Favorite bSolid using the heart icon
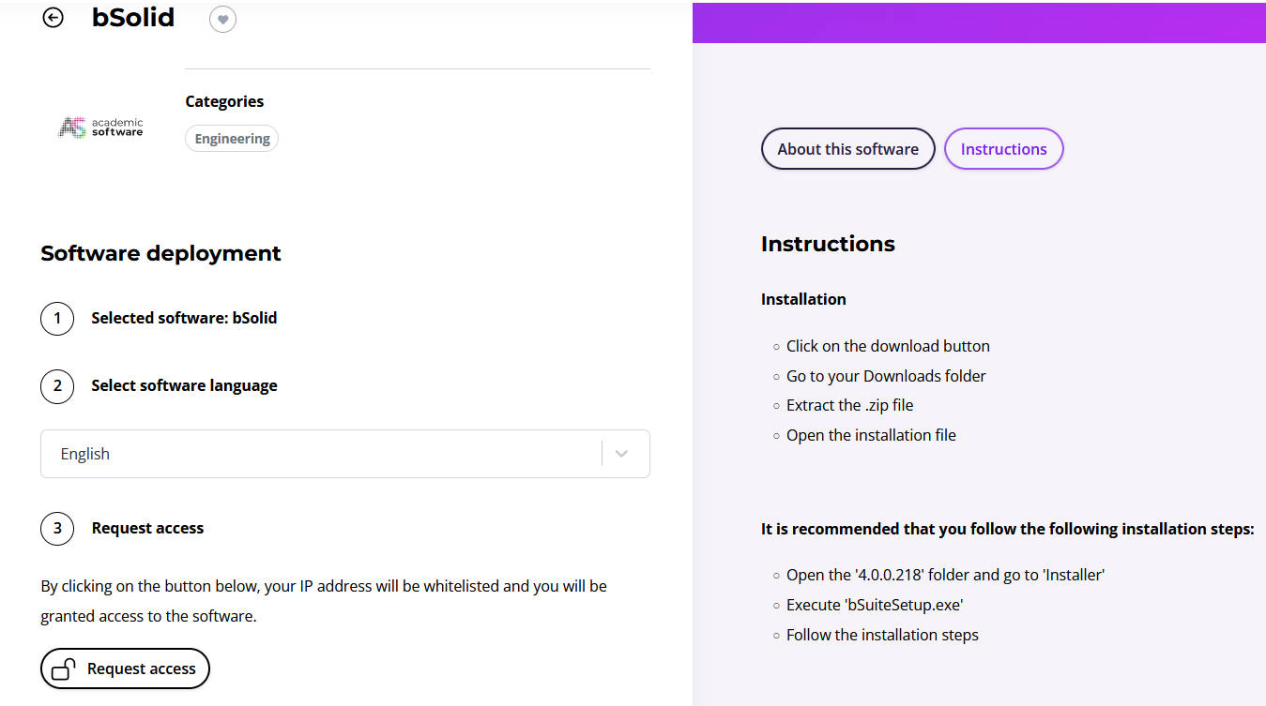Screen dimensions: 1266x706 pyautogui.click(x=222, y=19)
